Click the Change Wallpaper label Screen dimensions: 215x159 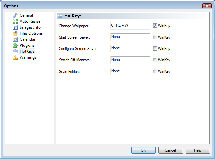click(x=74, y=26)
